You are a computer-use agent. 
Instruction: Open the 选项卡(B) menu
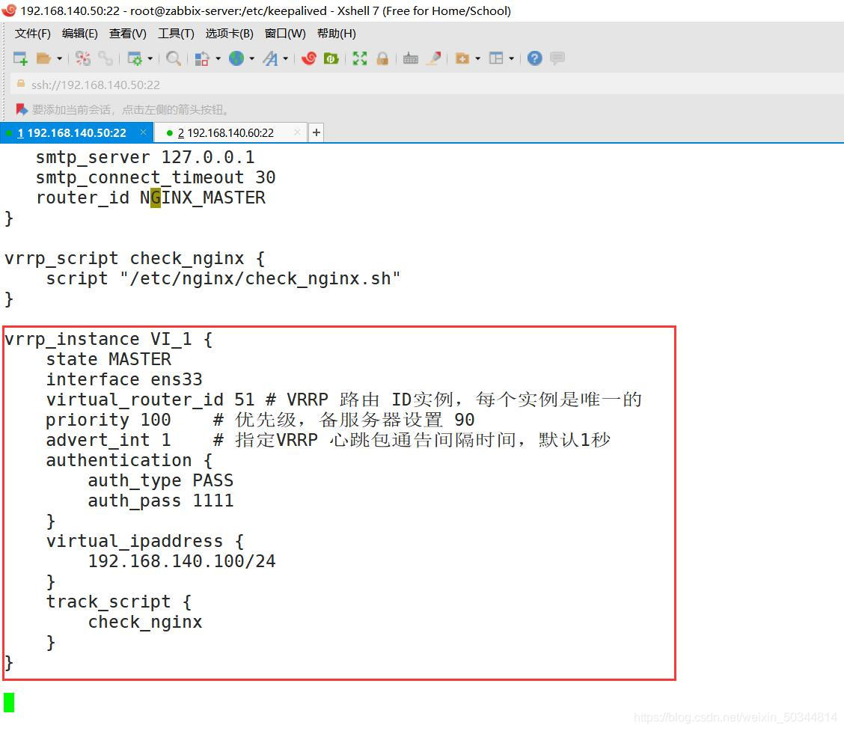229,34
